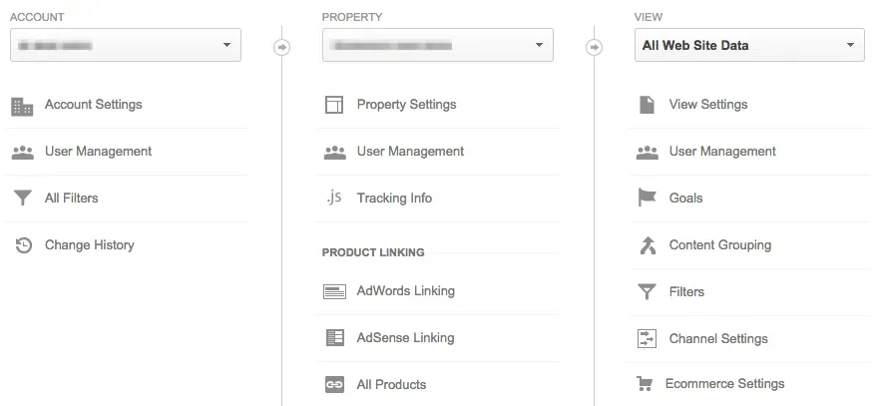The image size is (875, 406).
Task: Open the Account selection dropdown
Action: coord(126,45)
